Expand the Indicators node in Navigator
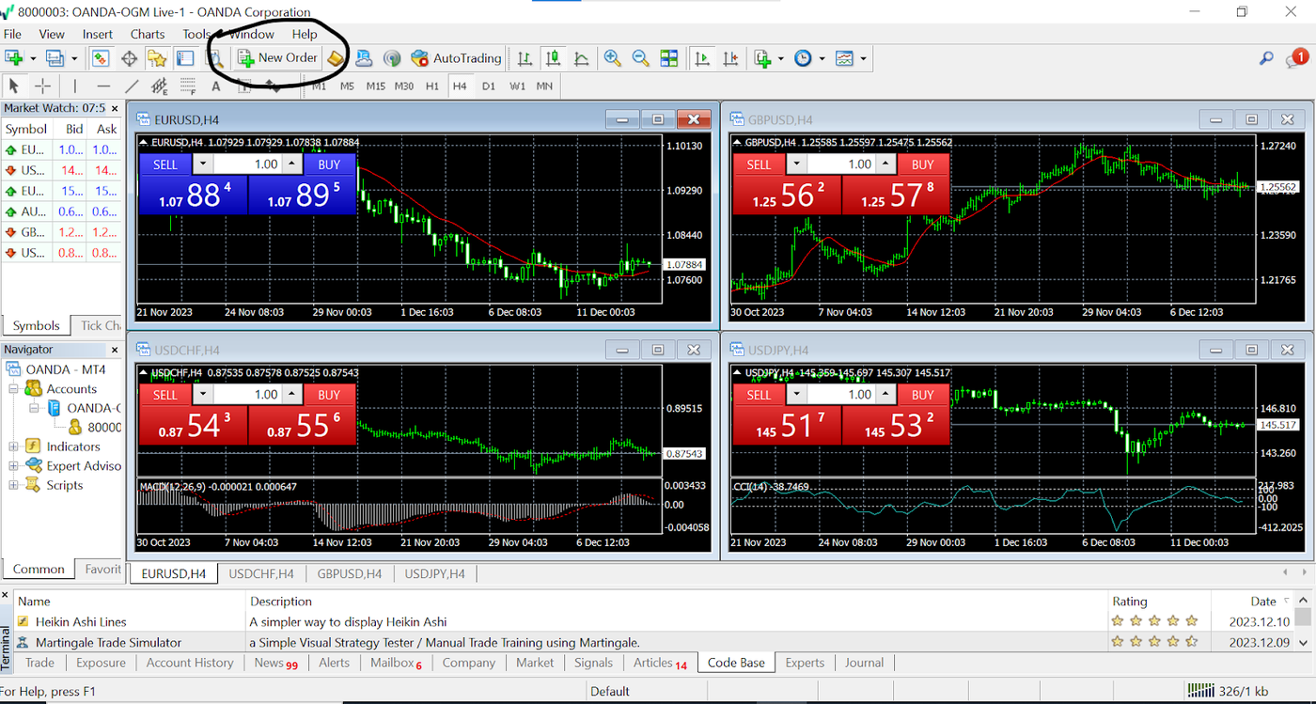 coord(14,446)
